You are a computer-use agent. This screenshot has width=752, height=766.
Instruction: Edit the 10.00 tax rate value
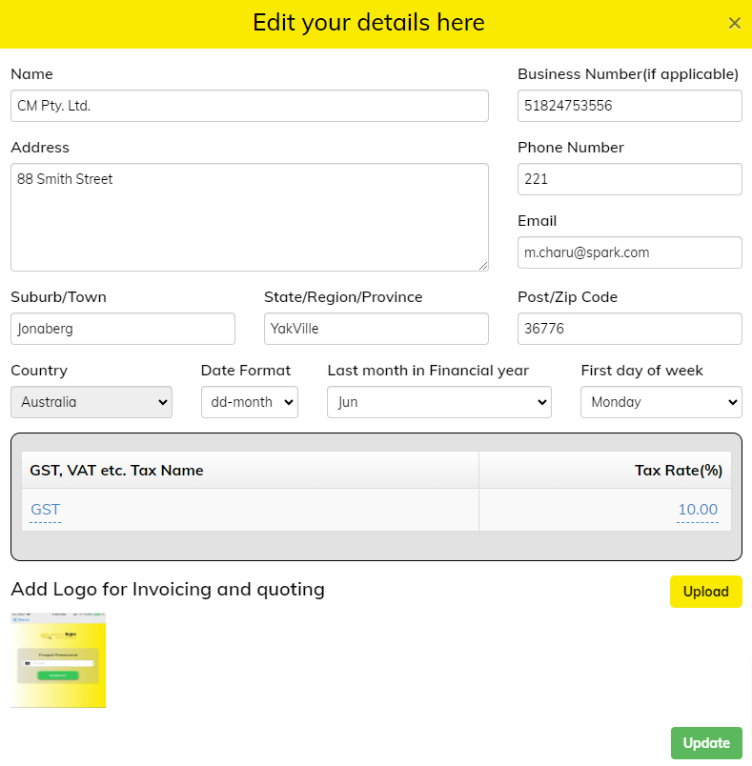pos(697,510)
